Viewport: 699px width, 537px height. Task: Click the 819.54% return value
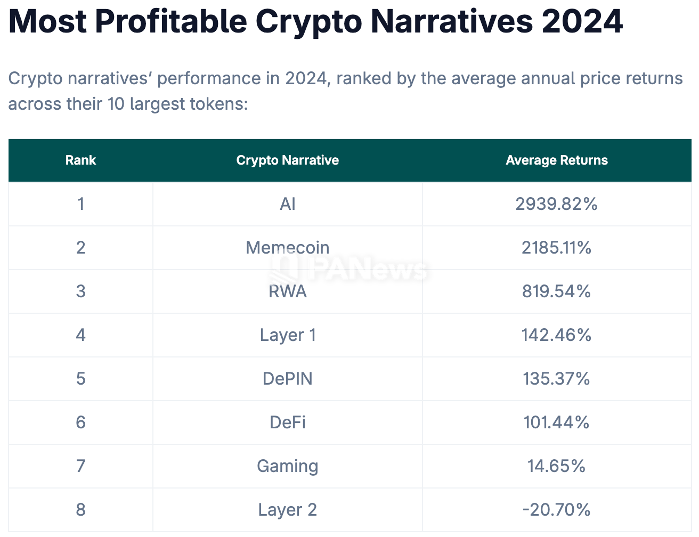click(x=556, y=291)
